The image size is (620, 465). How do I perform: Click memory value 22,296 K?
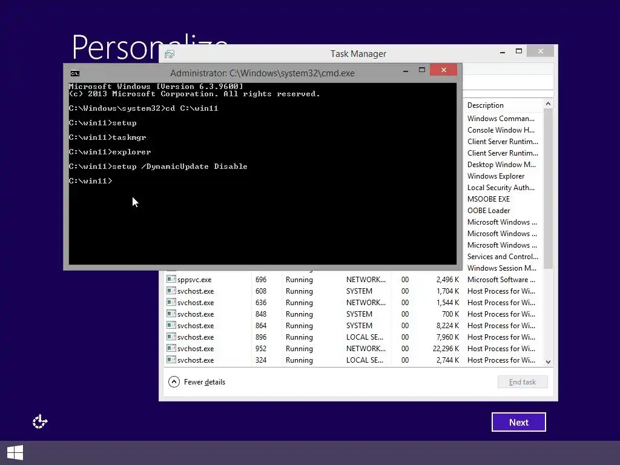coord(446,348)
